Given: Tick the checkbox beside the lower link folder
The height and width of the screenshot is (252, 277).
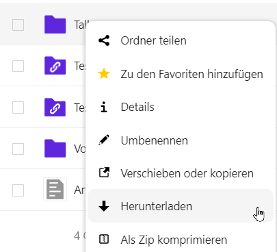Looking at the screenshot, I should click(x=18, y=108).
